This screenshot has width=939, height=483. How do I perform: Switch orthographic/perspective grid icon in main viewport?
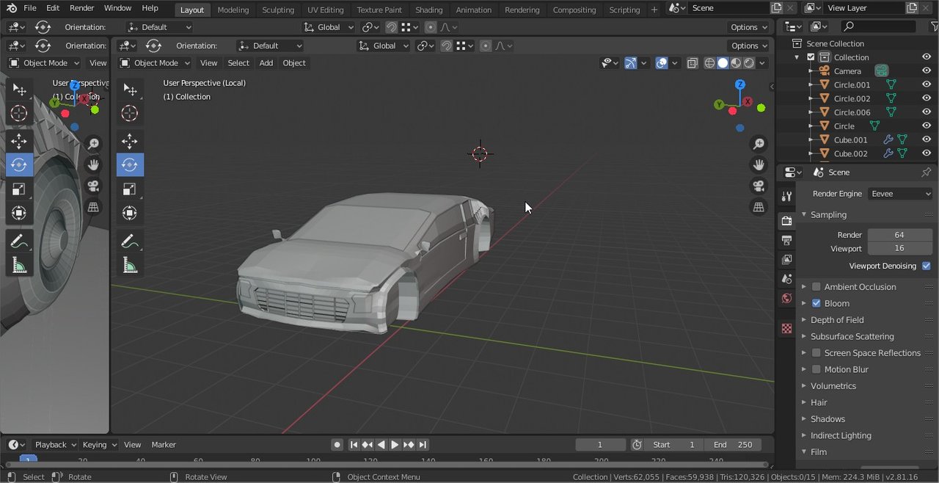point(759,207)
